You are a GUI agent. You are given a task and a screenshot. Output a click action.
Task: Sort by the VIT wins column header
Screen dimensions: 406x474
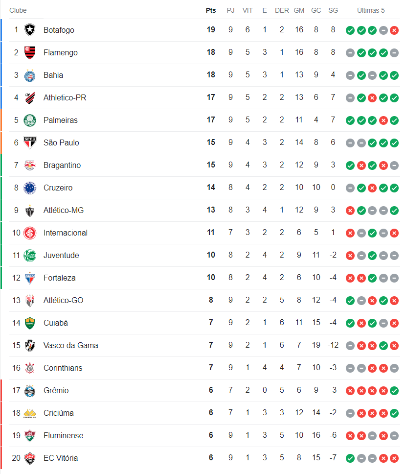(248, 10)
